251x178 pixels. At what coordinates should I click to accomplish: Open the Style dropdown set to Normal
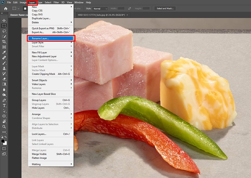point(100,9)
